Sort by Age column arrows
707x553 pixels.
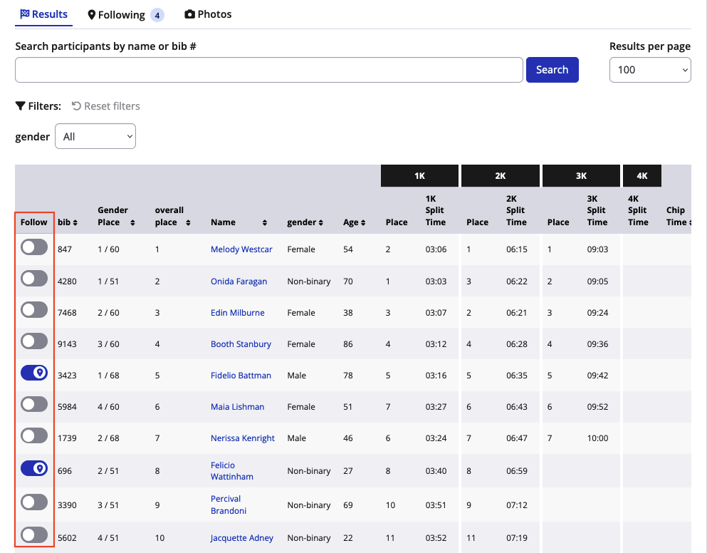tap(364, 223)
